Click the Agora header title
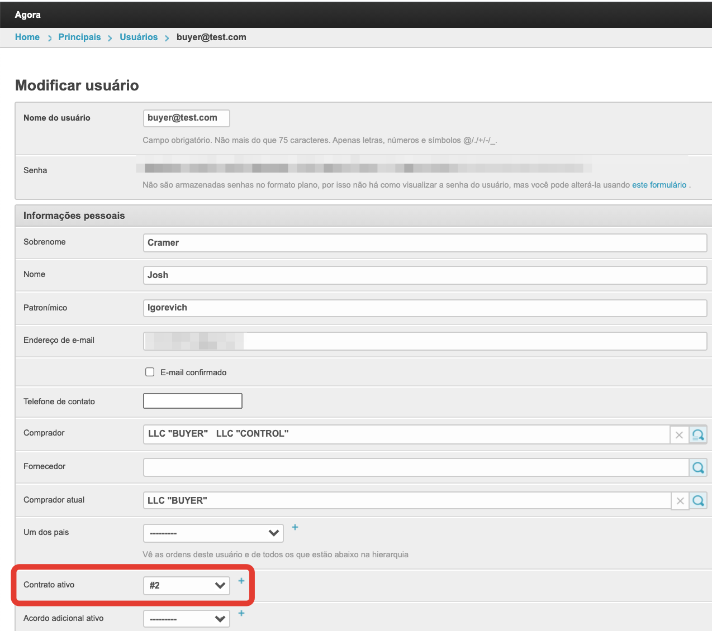The height and width of the screenshot is (631, 712). click(28, 15)
